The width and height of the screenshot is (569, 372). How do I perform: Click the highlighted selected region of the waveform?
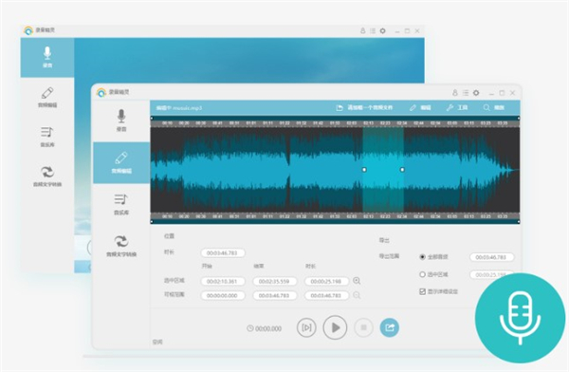(x=383, y=170)
